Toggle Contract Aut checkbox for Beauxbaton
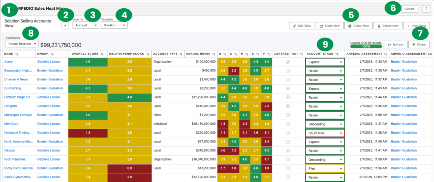434x182 pixels. pos(288,71)
